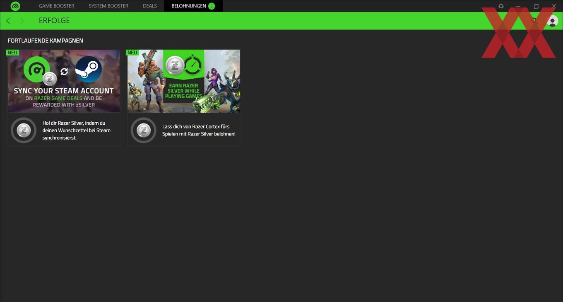Minimize the Razer Cortex window

pyautogui.click(x=518, y=6)
